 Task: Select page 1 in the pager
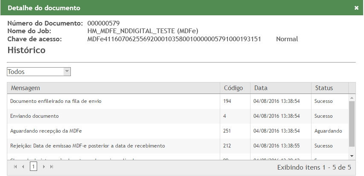pos(33,167)
